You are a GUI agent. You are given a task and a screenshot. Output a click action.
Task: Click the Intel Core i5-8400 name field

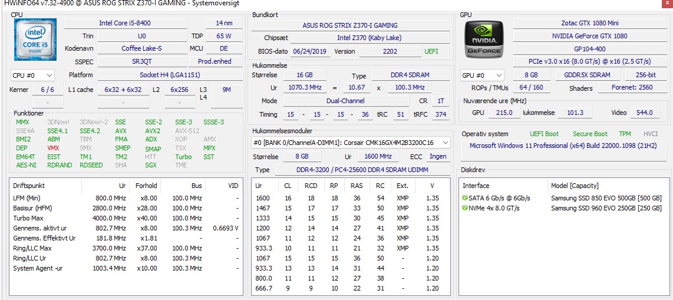pyautogui.click(x=125, y=23)
